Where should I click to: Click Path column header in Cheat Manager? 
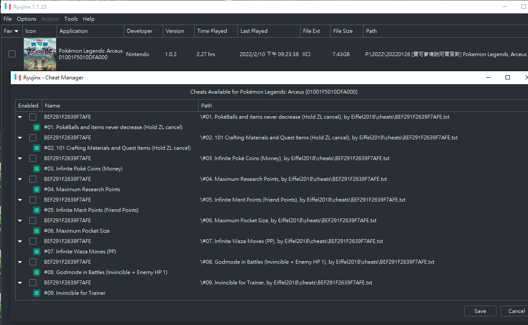tap(363, 106)
